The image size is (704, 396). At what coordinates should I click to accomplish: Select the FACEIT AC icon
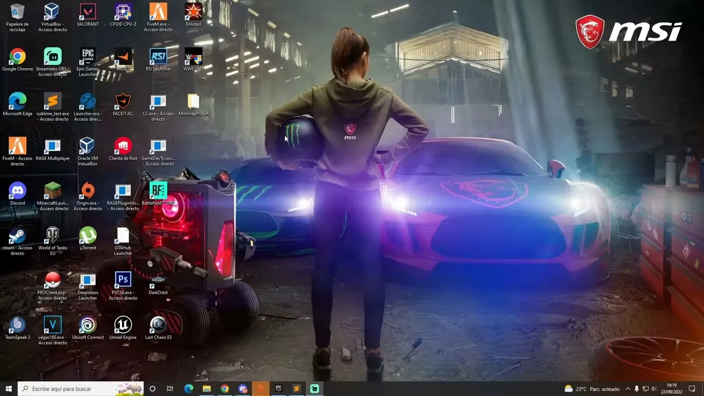(123, 104)
